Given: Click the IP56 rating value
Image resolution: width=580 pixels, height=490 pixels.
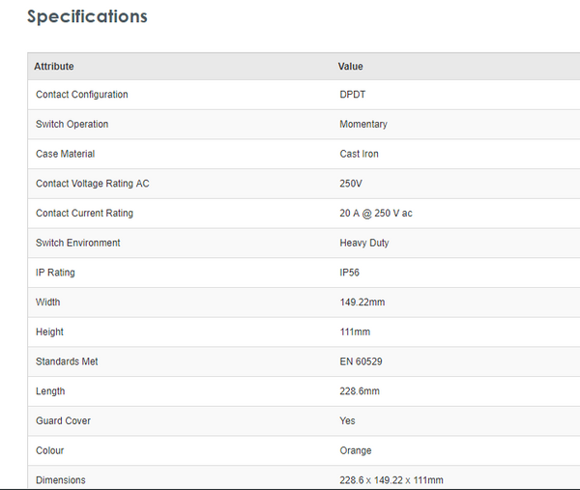Looking at the screenshot, I should 350,273.
